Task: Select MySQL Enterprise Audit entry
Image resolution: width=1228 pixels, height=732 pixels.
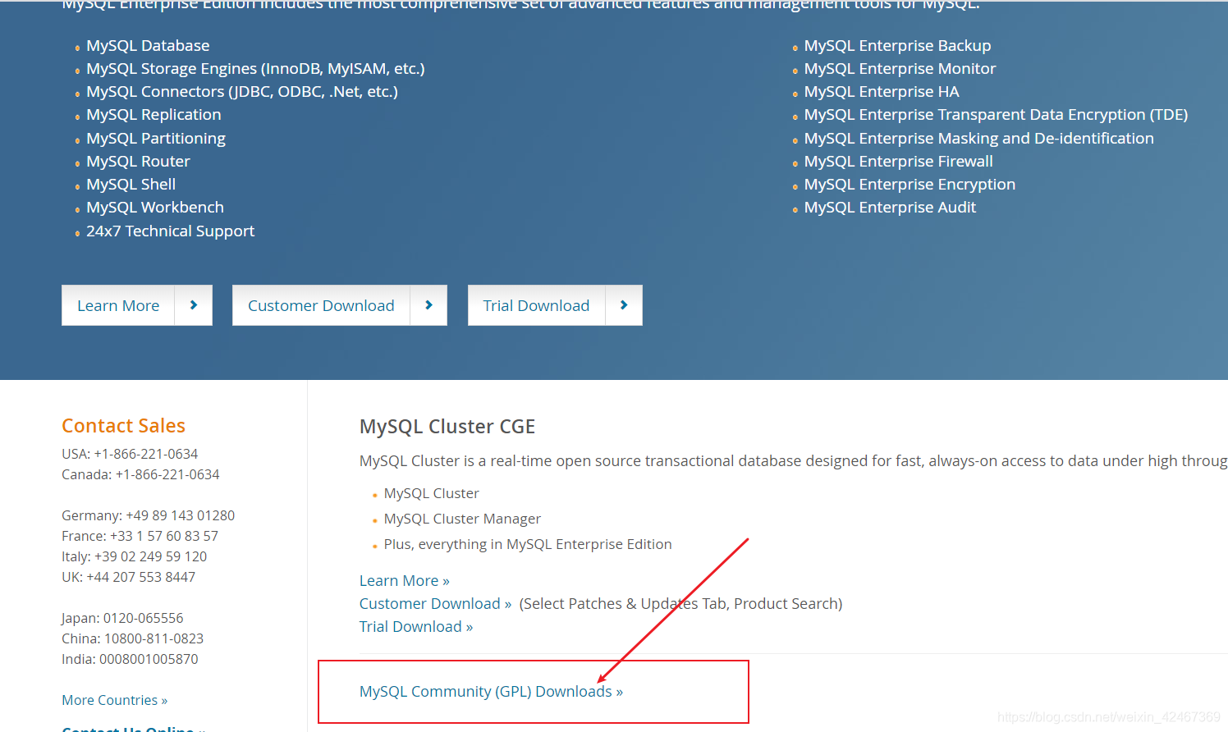Action: tap(890, 208)
